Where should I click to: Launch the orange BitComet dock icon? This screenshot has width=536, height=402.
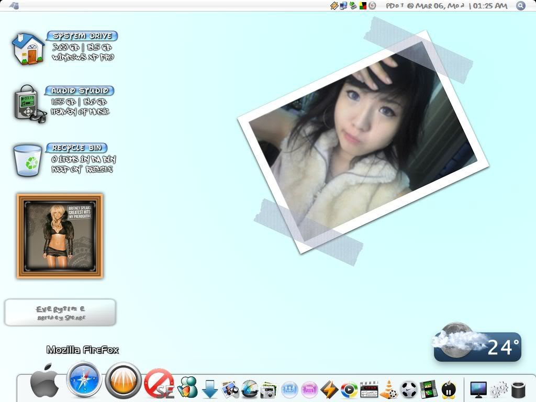(x=124, y=382)
